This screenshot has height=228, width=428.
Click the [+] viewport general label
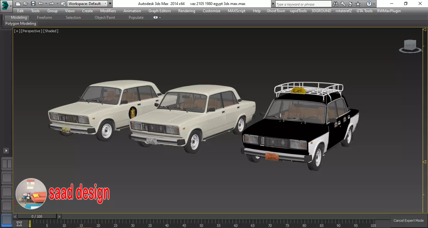pyautogui.click(x=17, y=31)
